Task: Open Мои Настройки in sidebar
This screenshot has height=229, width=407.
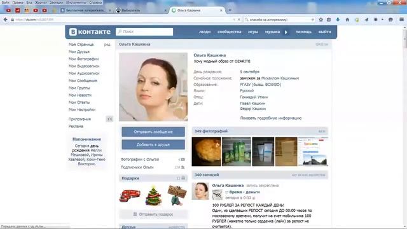Action: [82, 109]
